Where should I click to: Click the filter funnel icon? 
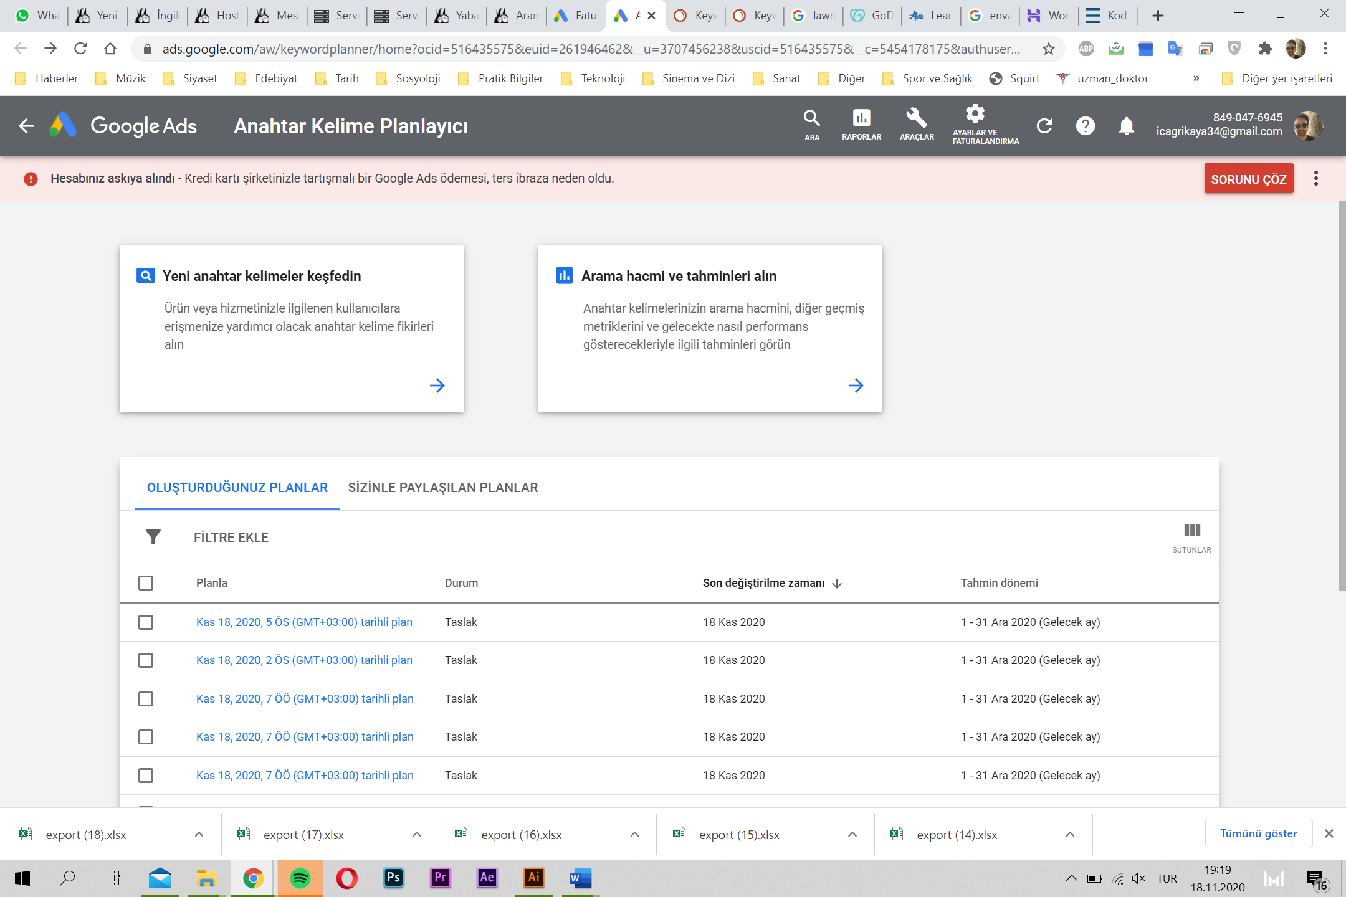click(x=153, y=537)
